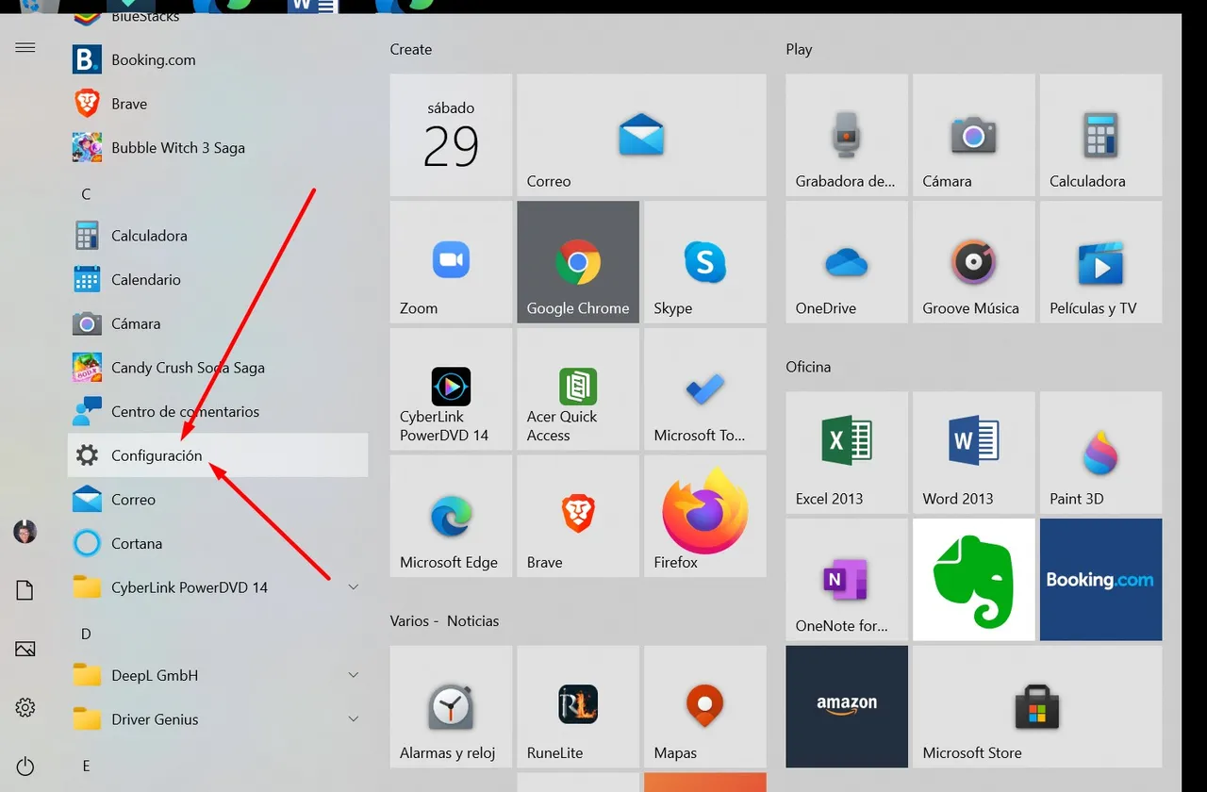Open Correo in the app list
The height and width of the screenshot is (792, 1207).
(218, 500)
